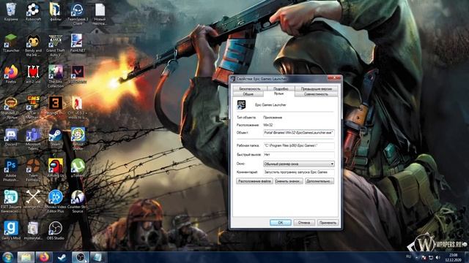Select the Car Mechanic Simulator CMS 18 shortcut
The width and height of the screenshot is (469, 263).
click(33, 107)
